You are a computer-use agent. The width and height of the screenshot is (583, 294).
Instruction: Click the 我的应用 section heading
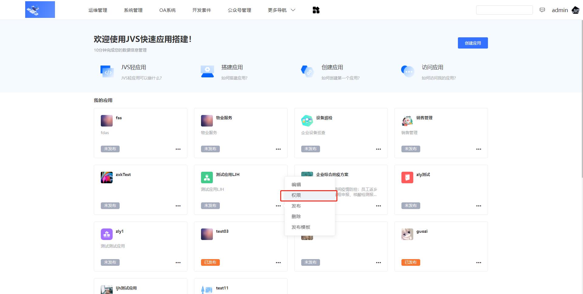[103, 100]
